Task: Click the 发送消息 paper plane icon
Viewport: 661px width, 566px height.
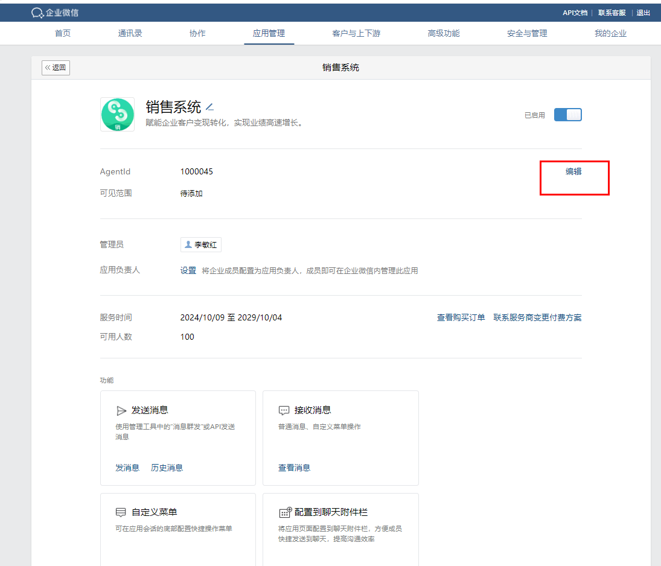Action: point(121,410)
